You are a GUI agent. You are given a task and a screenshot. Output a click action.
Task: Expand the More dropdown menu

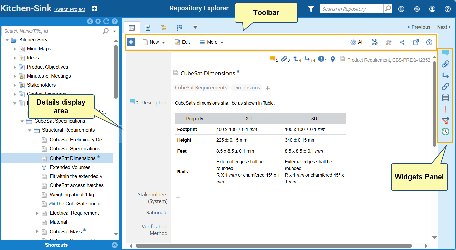(x=212, y=42)
